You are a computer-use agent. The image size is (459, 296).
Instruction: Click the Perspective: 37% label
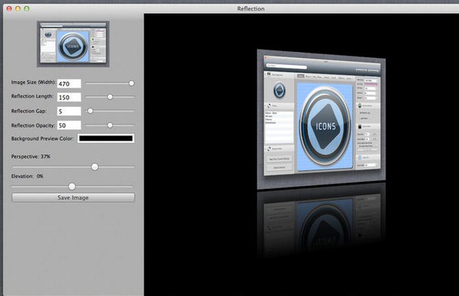pos(31,157)
